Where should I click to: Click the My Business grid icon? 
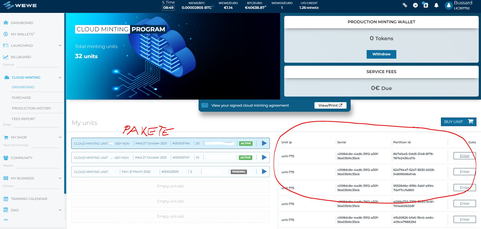point(6,178)
